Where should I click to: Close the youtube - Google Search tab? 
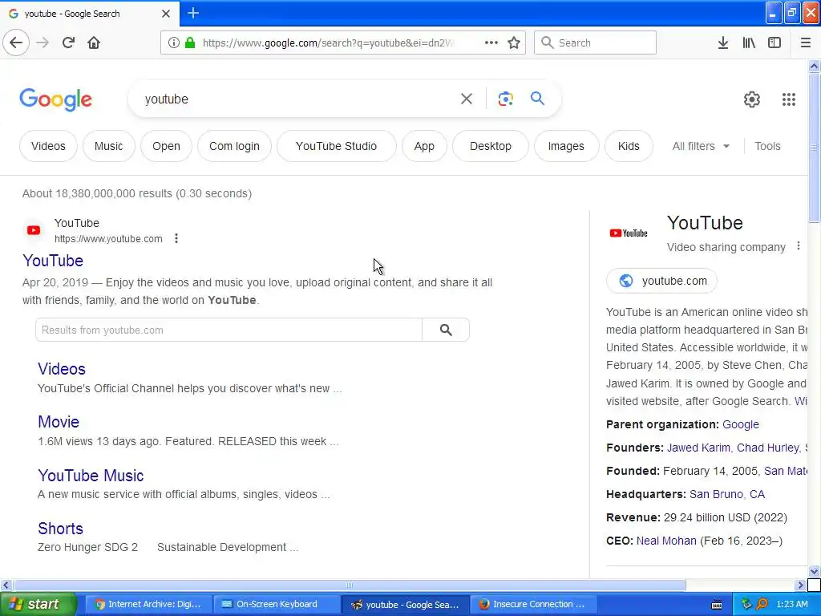tap(165, 14)
